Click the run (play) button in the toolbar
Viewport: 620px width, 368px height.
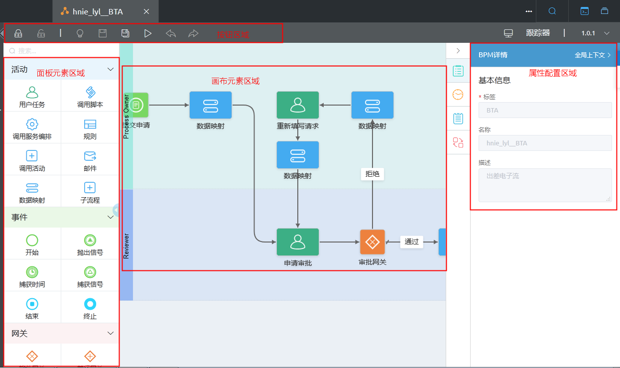pos(148,33)
